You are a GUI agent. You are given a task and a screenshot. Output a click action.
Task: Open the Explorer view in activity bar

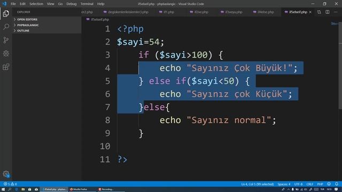6,14
